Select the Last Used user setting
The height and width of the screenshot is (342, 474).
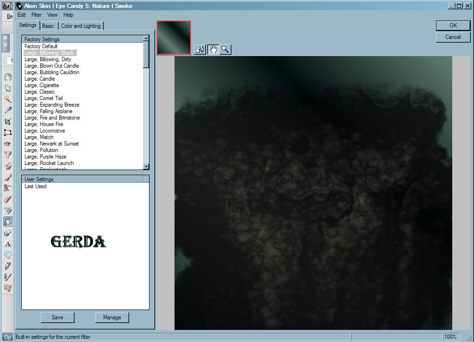point(35,186)
